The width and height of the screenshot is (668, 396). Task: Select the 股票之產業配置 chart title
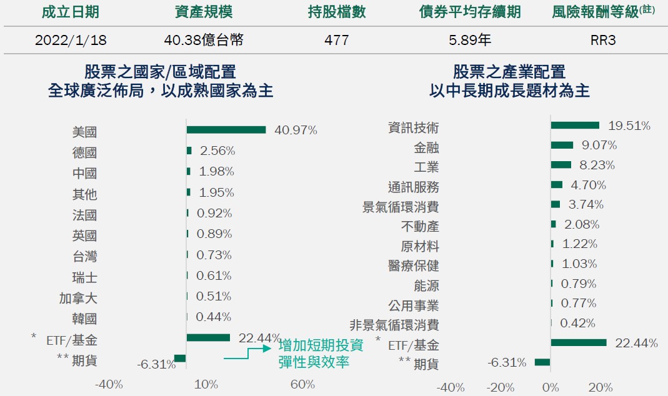[509, 72]
